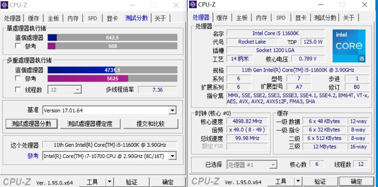Click the 工艺 value 14 纳米

tap(240, 59)
